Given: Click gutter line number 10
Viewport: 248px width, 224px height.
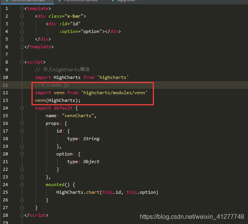Looking at the screenshot, I should point(5,77).
